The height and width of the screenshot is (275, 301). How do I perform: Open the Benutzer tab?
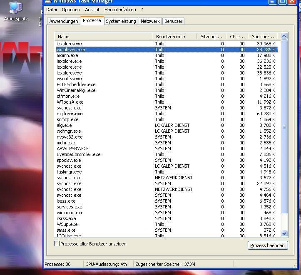click(173, 21)
